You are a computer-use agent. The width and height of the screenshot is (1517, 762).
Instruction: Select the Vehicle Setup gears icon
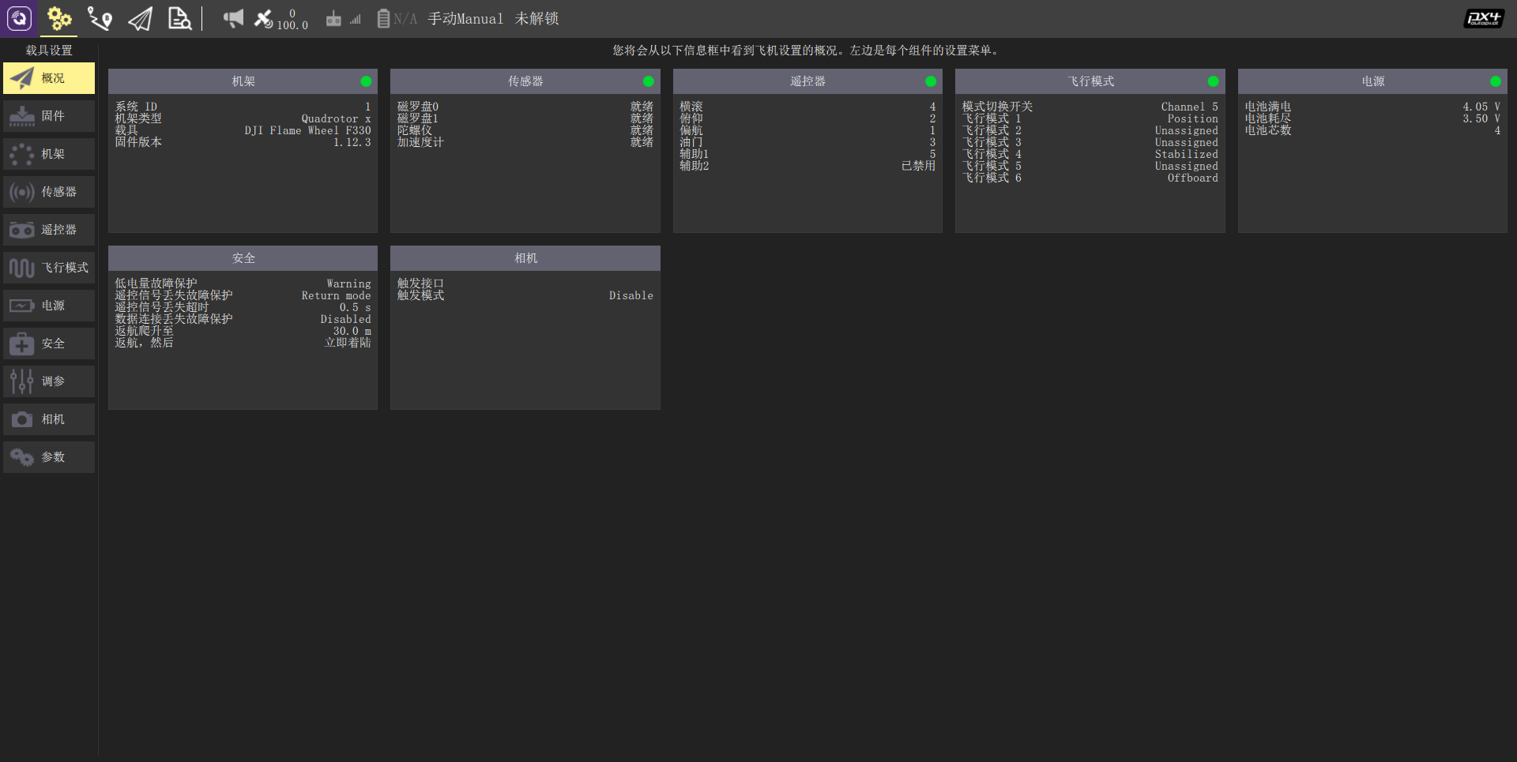59,18
